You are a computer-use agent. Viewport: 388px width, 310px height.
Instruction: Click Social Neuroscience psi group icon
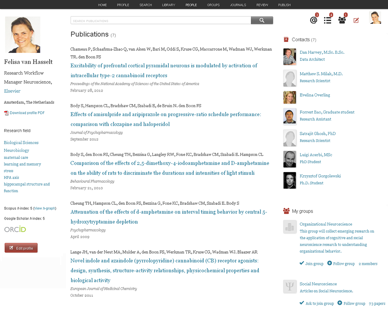tap(290, 287)
